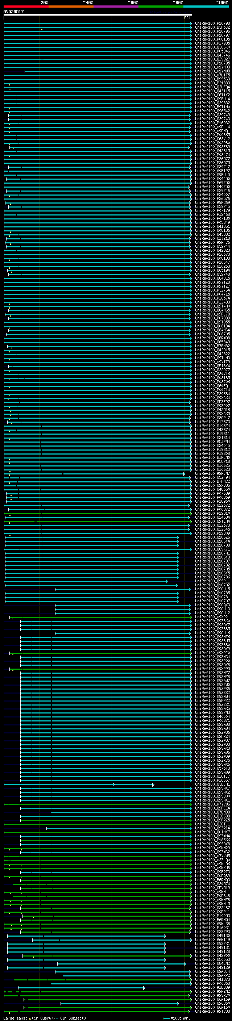The height and width of the screenshot is (1021, 232).
Task: Click the cyan ~100% identity legend swatch
Action: coord(206,7)
